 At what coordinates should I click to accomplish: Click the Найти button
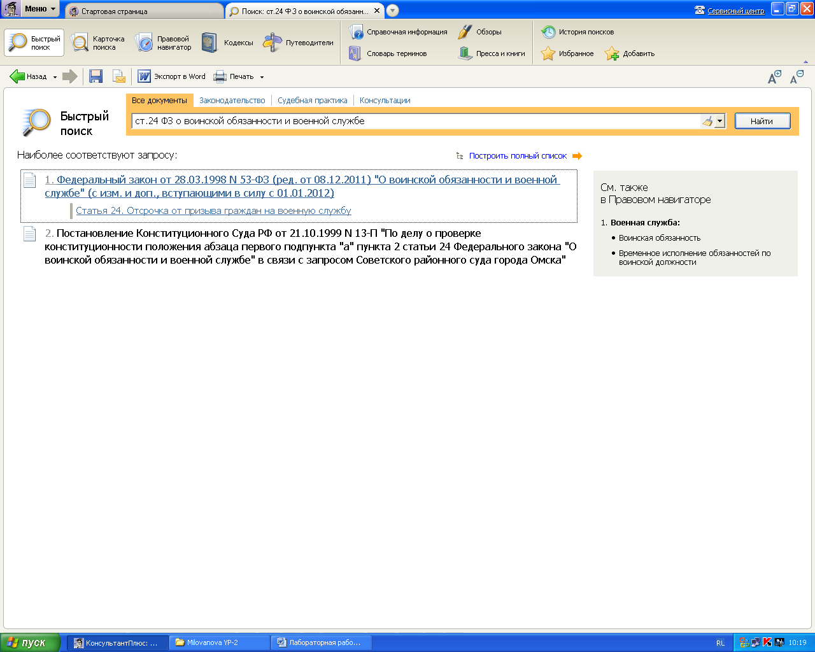click(763, 121)
